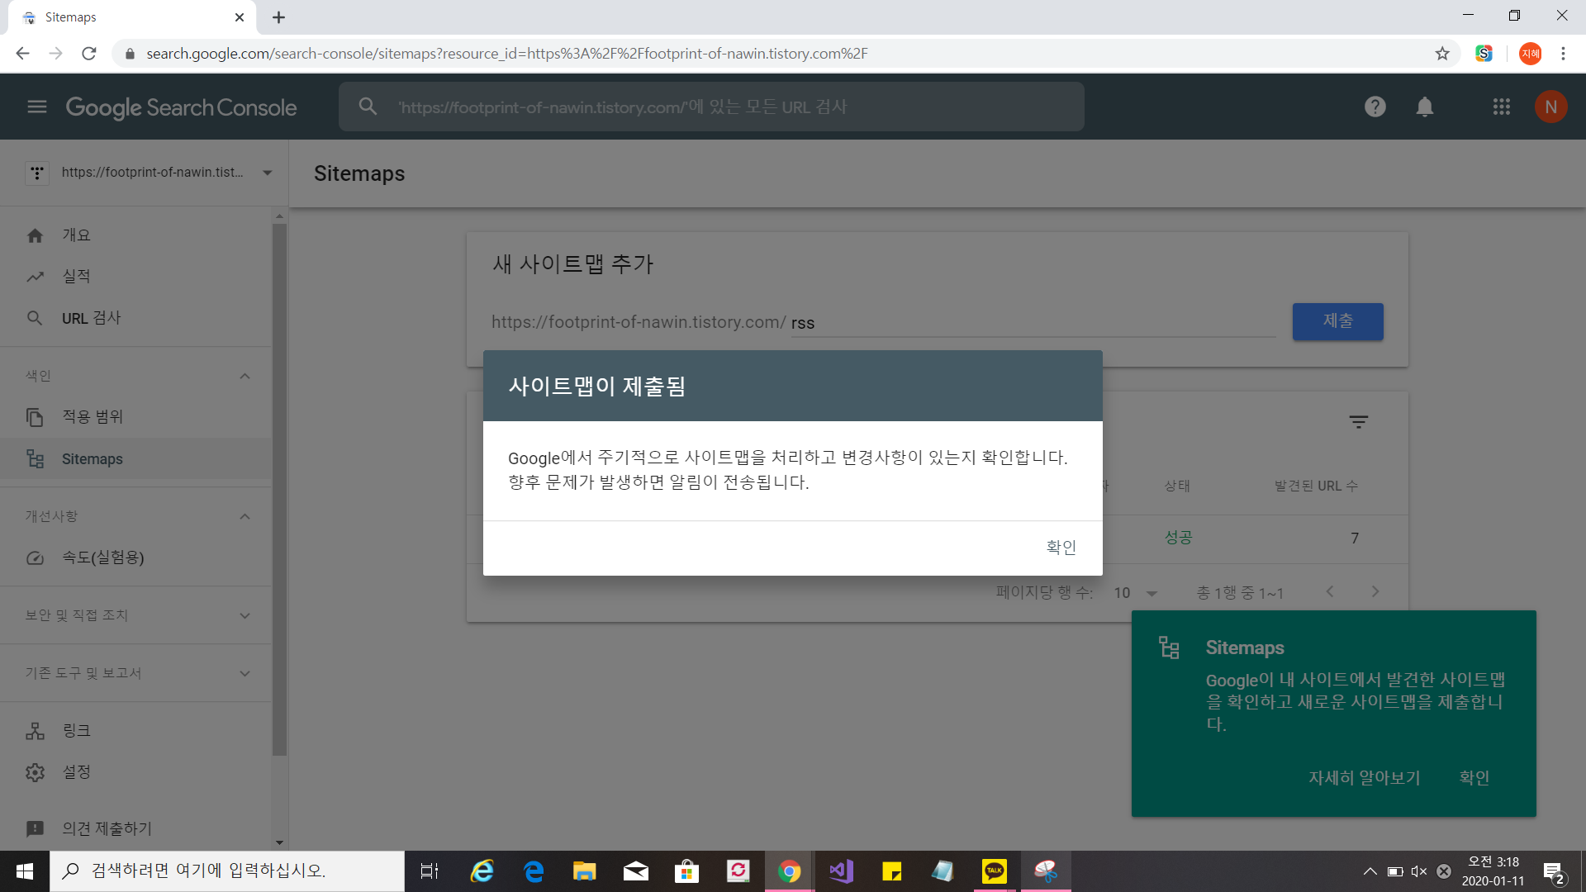The width and height of the screenshot is (1586, 892).
Task: Open the Windows Action Center notifications
Action: [x=1553, y=872]
